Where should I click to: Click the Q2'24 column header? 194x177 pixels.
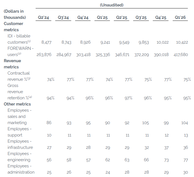tap(43, 17)
